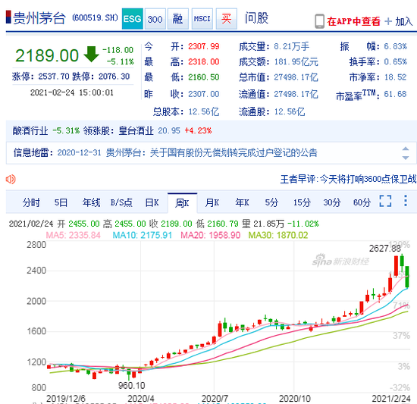Click the fullscreen chart icon
Image resolution: width=417 pixels, height=404 pixels.
point(386,201)
